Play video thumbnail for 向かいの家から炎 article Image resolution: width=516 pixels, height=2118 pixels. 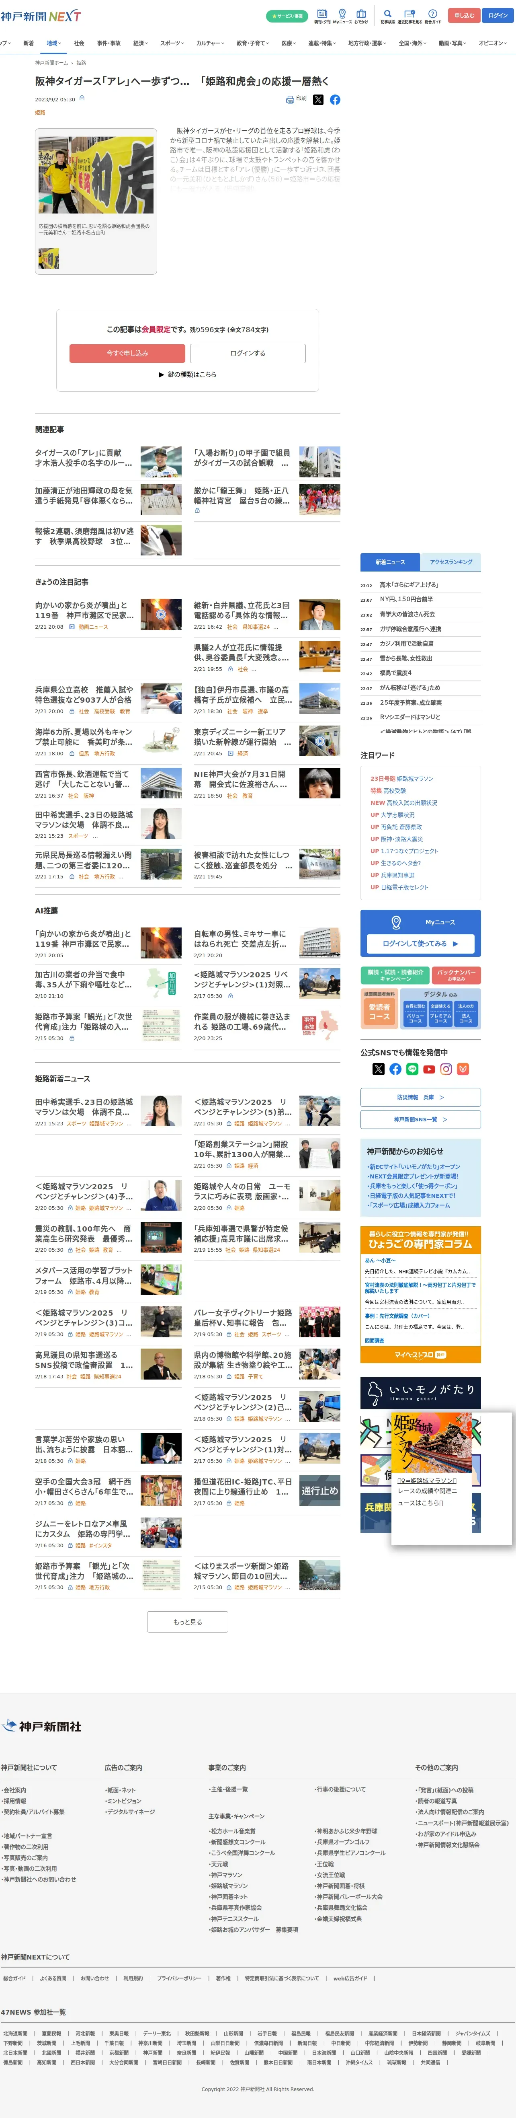[x=161, y=614]
